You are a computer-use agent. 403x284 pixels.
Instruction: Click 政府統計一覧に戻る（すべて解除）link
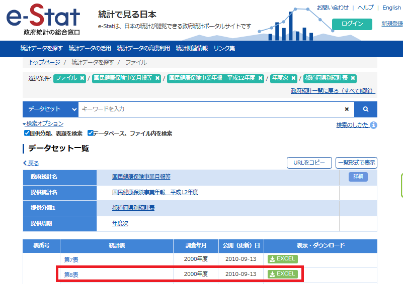tap(333, 91)
